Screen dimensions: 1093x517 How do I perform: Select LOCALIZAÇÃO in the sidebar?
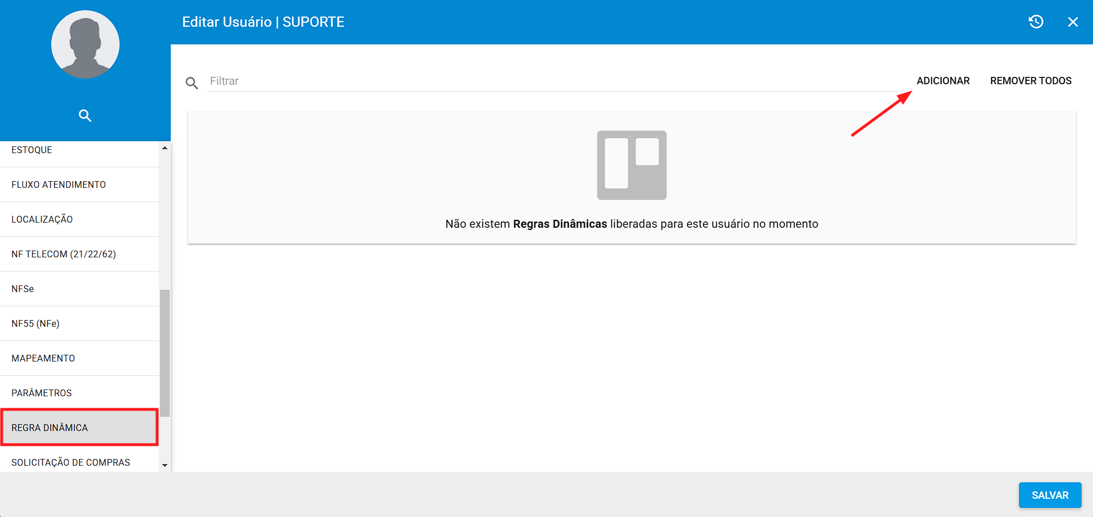[x=79, y=219]
